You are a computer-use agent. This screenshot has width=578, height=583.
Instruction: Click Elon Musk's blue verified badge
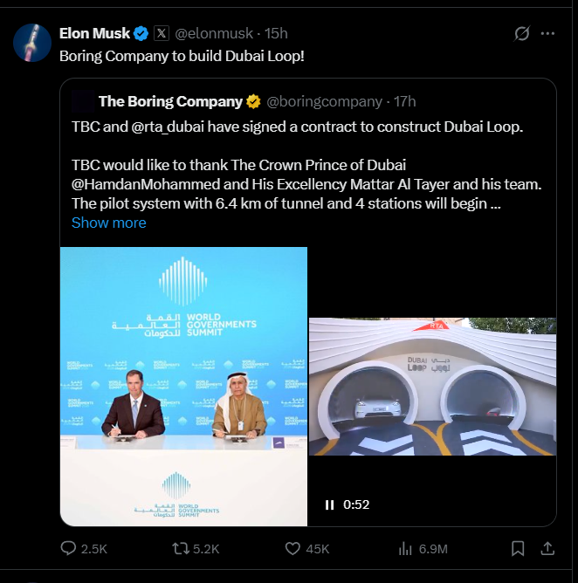click(141, 33)
